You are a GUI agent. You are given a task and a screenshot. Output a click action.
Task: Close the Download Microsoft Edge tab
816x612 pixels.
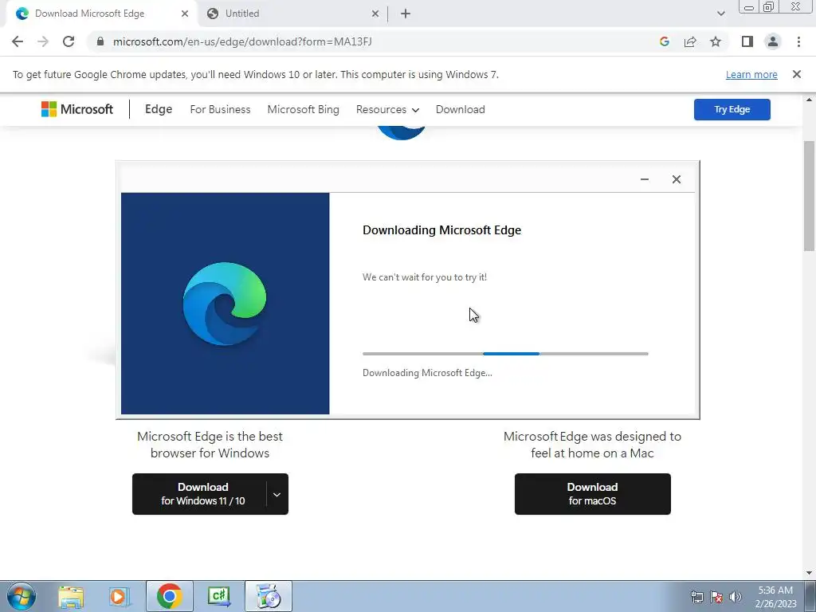(185, 14)
